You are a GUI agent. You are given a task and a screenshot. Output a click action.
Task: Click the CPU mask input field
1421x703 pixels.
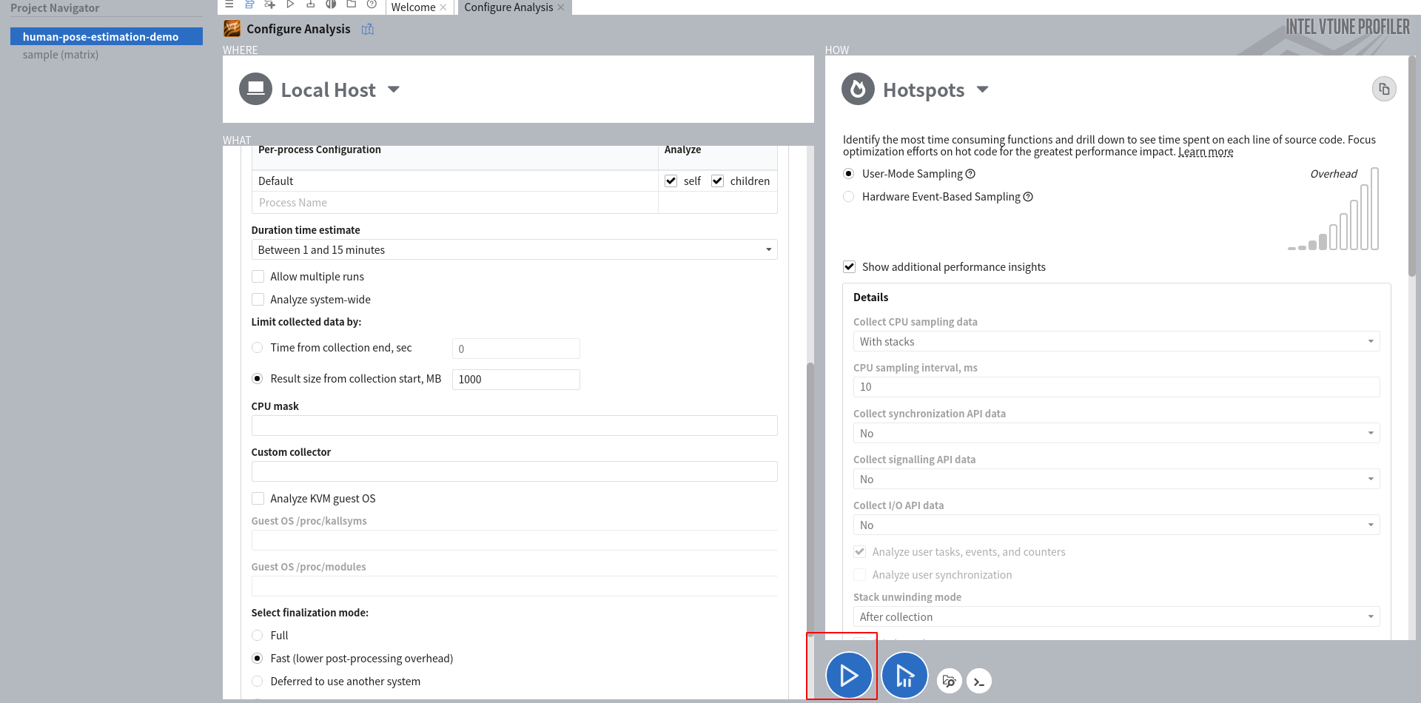pyautogui.click(x=514, y=425)
